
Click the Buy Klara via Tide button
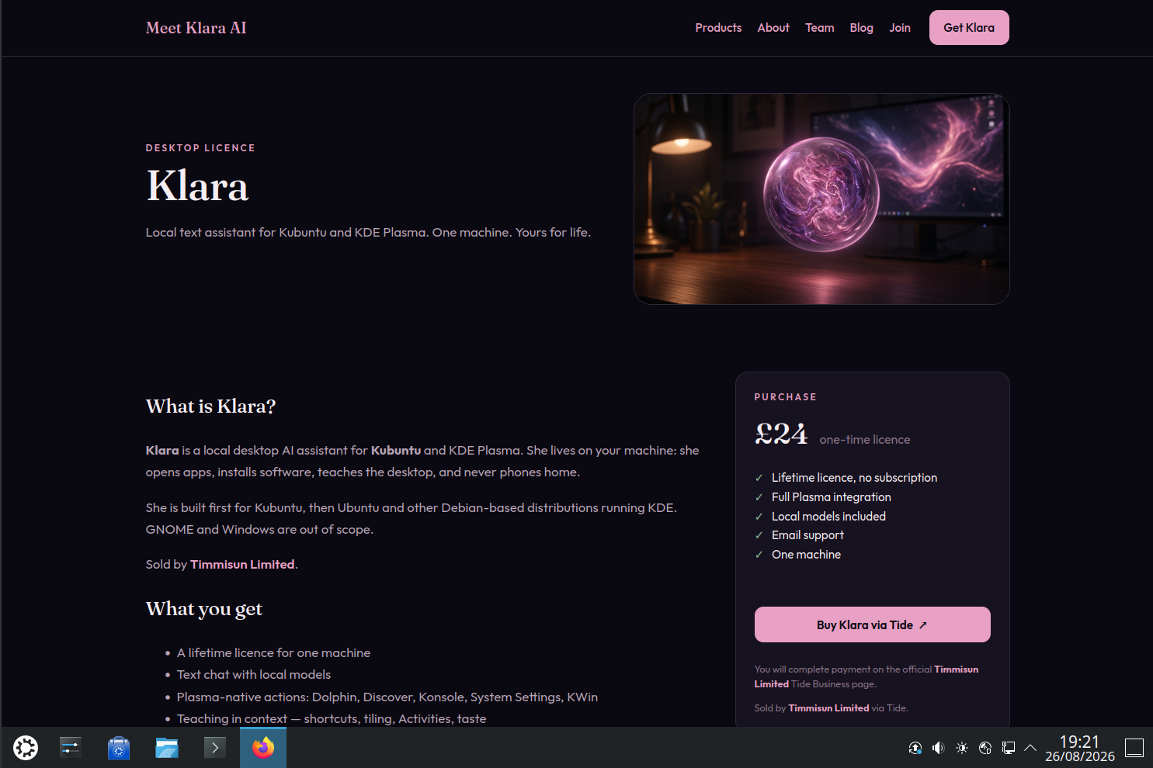[x=873, y=624]
